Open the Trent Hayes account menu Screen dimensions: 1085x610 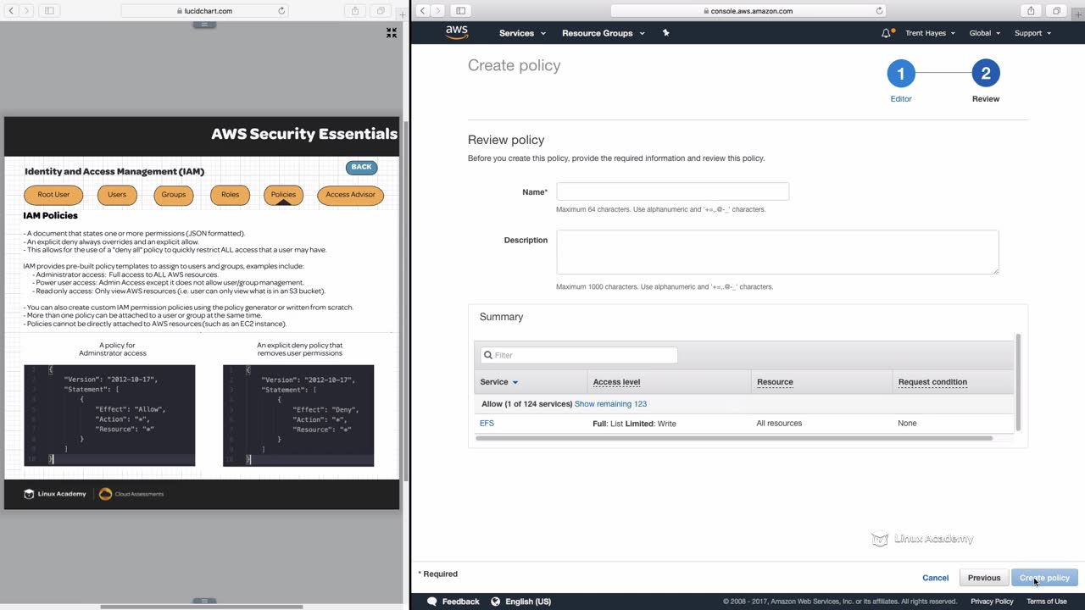(x=930, y=33)
